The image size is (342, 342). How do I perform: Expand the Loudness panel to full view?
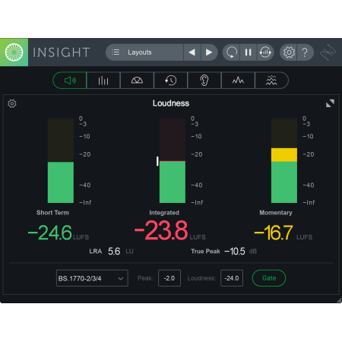(330, 103)
